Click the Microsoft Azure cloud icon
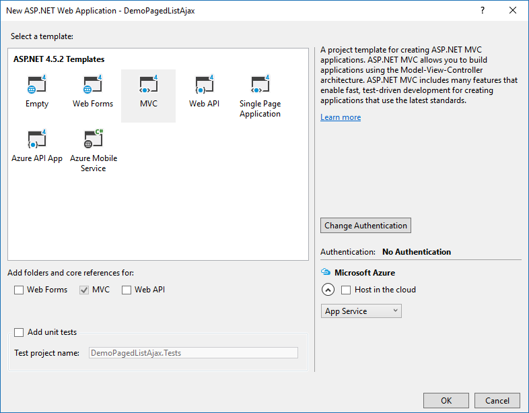Viewport: 529px width, 413px height. coord(326,272)
